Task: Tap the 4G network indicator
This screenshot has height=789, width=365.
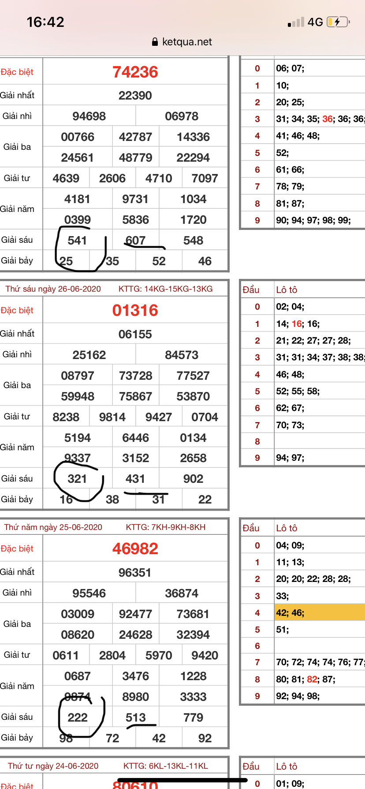Action: coord(315,22)
